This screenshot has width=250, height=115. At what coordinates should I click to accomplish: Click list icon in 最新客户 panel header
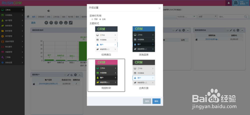pos(65,75)
